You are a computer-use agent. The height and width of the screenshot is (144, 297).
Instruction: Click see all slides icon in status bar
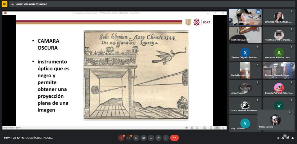click(x=192, y=128)
